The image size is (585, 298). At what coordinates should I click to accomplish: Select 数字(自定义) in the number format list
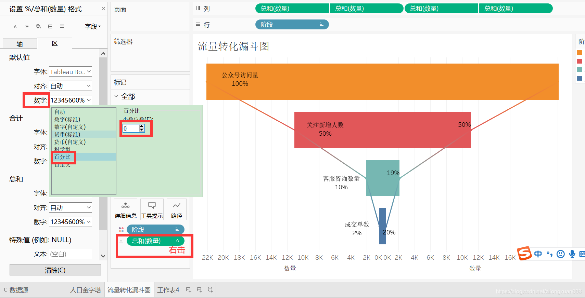[84, 127]
